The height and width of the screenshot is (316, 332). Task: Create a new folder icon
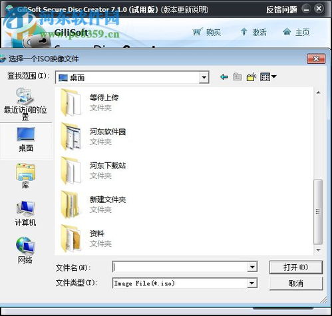pyautogui.click(x=251, y=77)
